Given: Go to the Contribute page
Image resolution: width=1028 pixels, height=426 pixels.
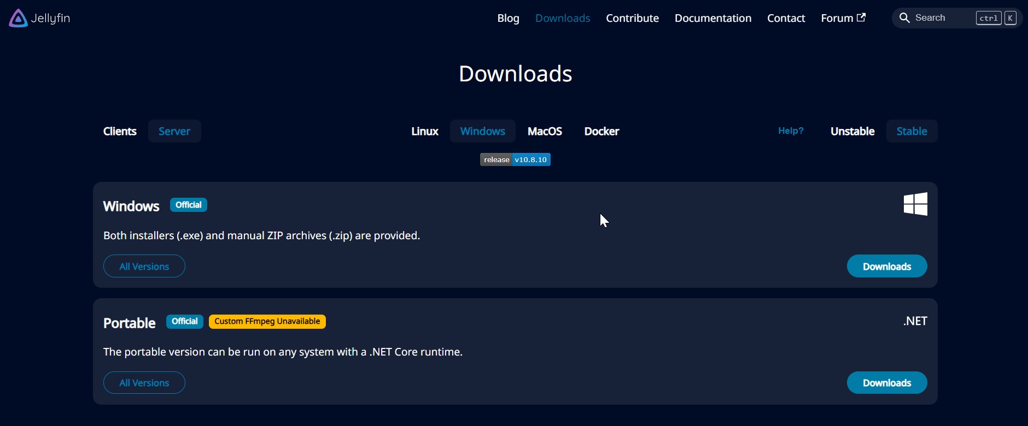Looking at the screenshot, I should (x=632, y=18).
